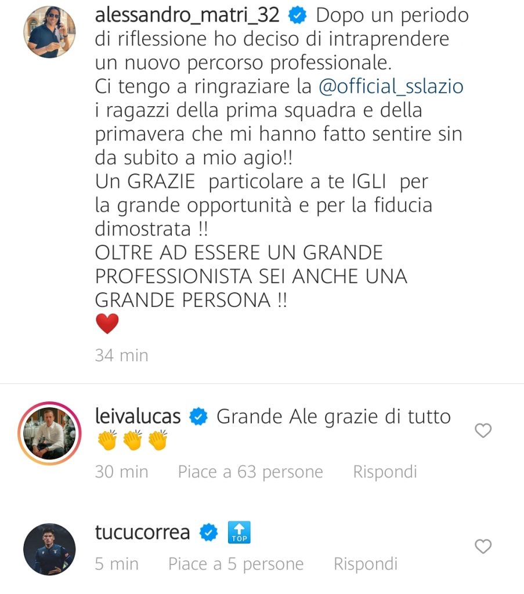This screenshot has width=524, height=594.
Task: Click verified badge next to leivalucas
Action: (198, 416)
